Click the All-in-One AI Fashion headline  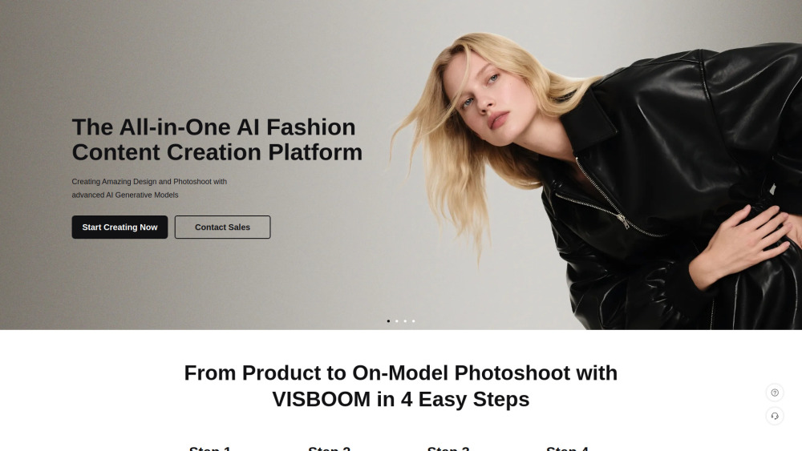pyautogui.click(x=217, y=139)
